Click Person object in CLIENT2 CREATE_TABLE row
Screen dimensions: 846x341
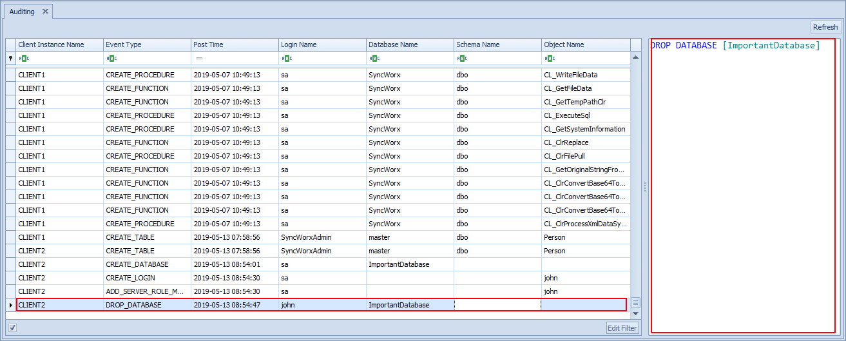coord(555,251)
